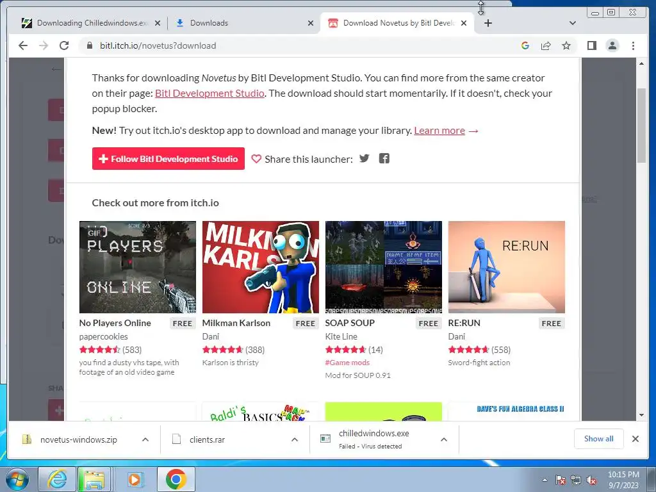656x492 pixels.
Task: Open the side panel icon
Action: (x=591, y=45)
